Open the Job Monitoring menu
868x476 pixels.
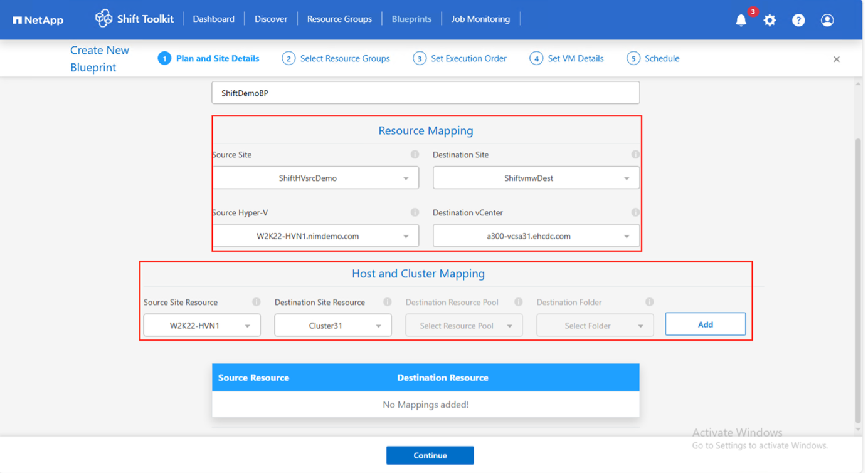pos(480,19)
